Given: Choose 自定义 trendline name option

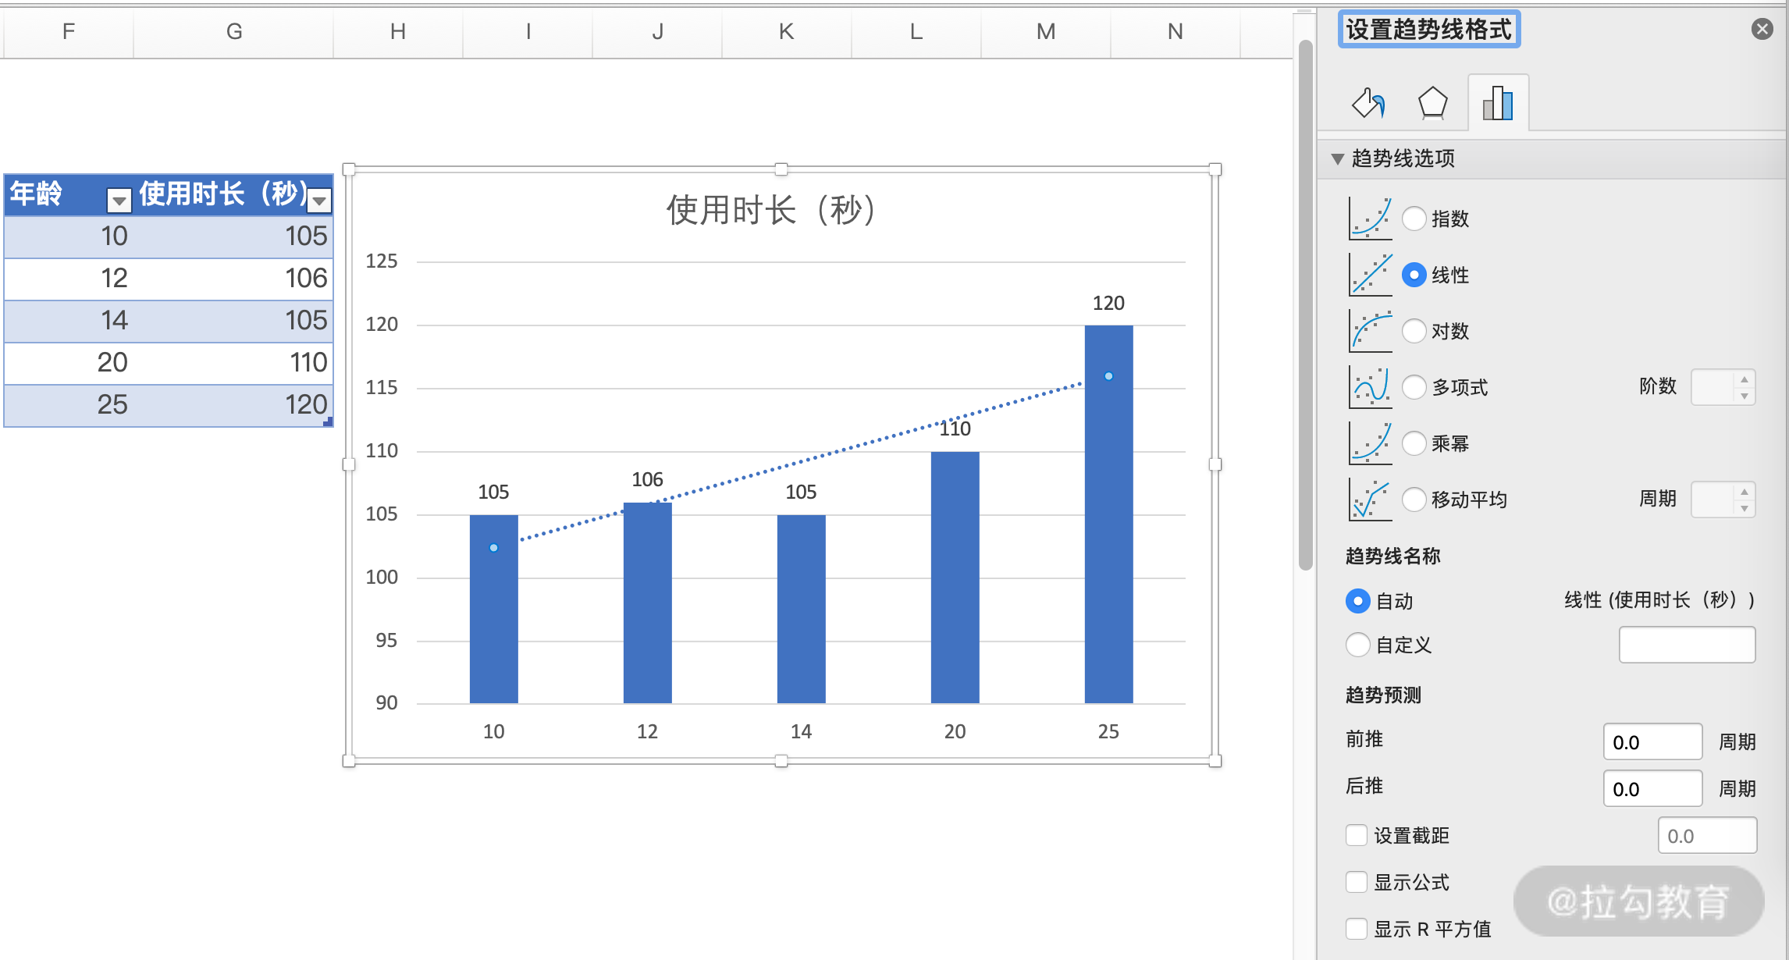Looking at the screenshot, I should coord(1357,645).
